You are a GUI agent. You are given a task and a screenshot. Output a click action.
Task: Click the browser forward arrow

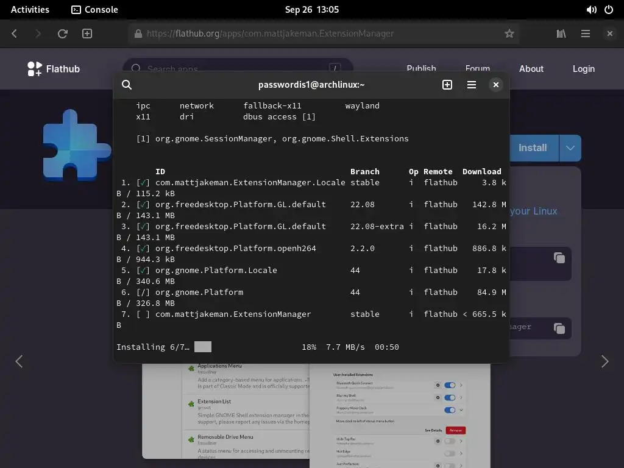(x=38, y=34)
